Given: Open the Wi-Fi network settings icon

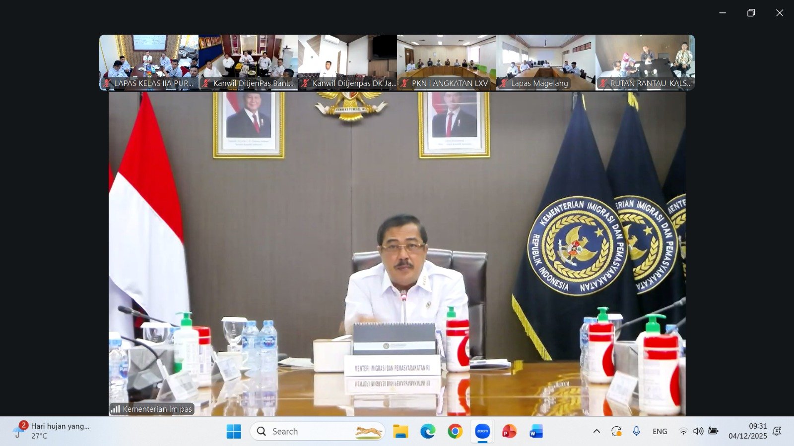Looking at the screenshot, I should tap(683, 431).
